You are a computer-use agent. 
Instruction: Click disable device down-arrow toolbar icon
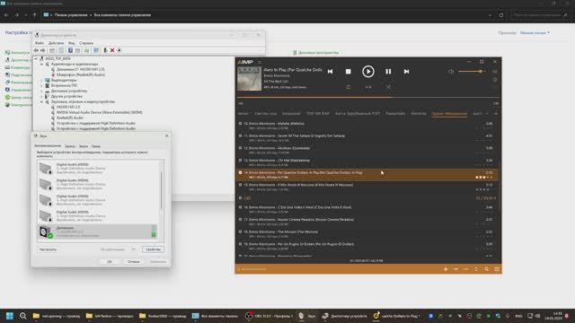pos(119,50)
